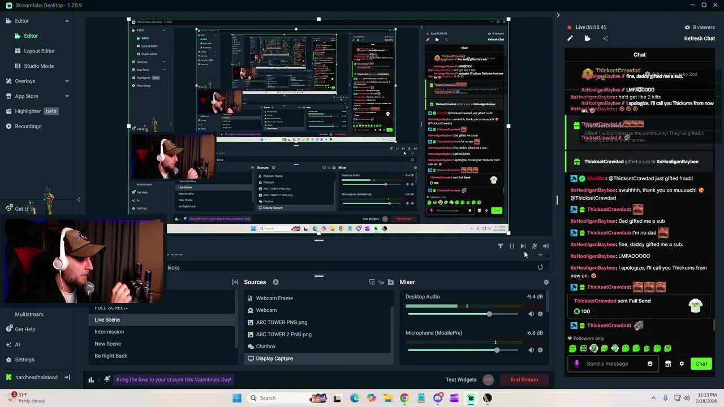Click Test Widgets

pos(461,379)
